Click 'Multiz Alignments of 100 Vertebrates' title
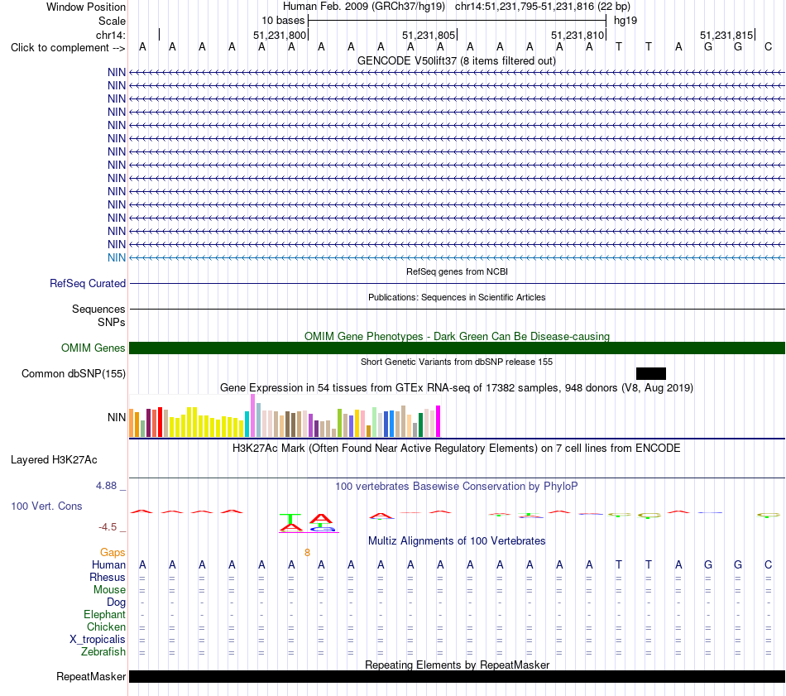 [x=457, y=540]
